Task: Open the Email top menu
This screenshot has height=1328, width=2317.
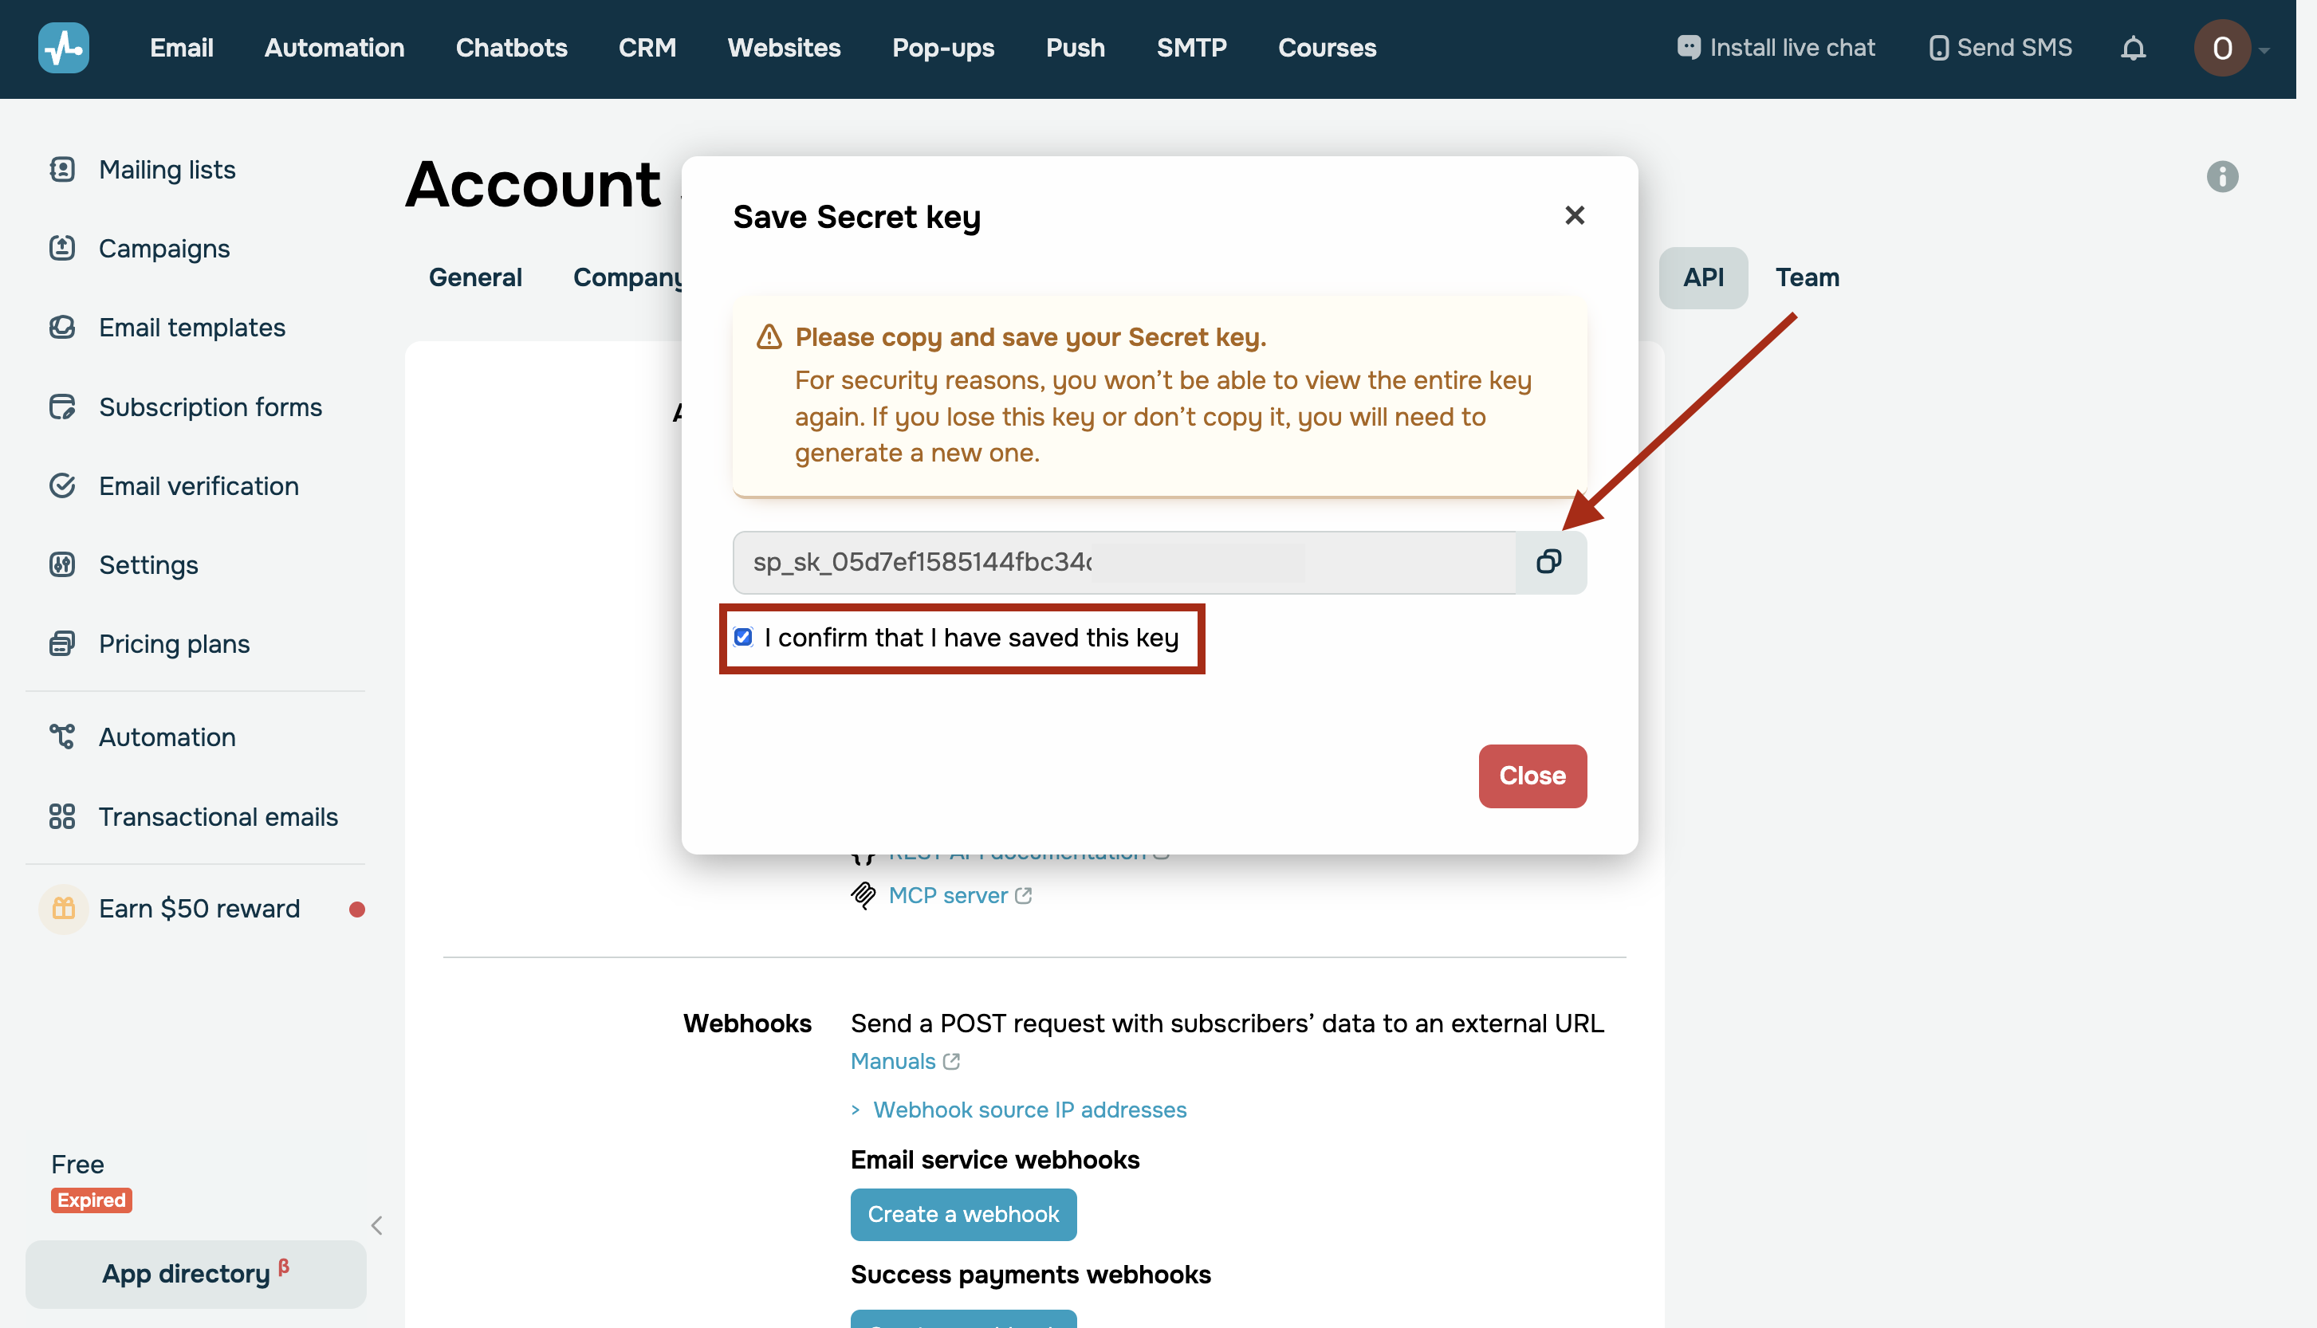Action: (182, 48)
